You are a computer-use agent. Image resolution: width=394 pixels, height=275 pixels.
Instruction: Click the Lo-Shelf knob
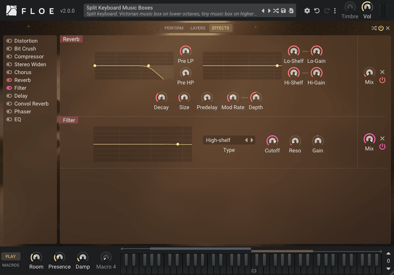[x=294, y=51]
